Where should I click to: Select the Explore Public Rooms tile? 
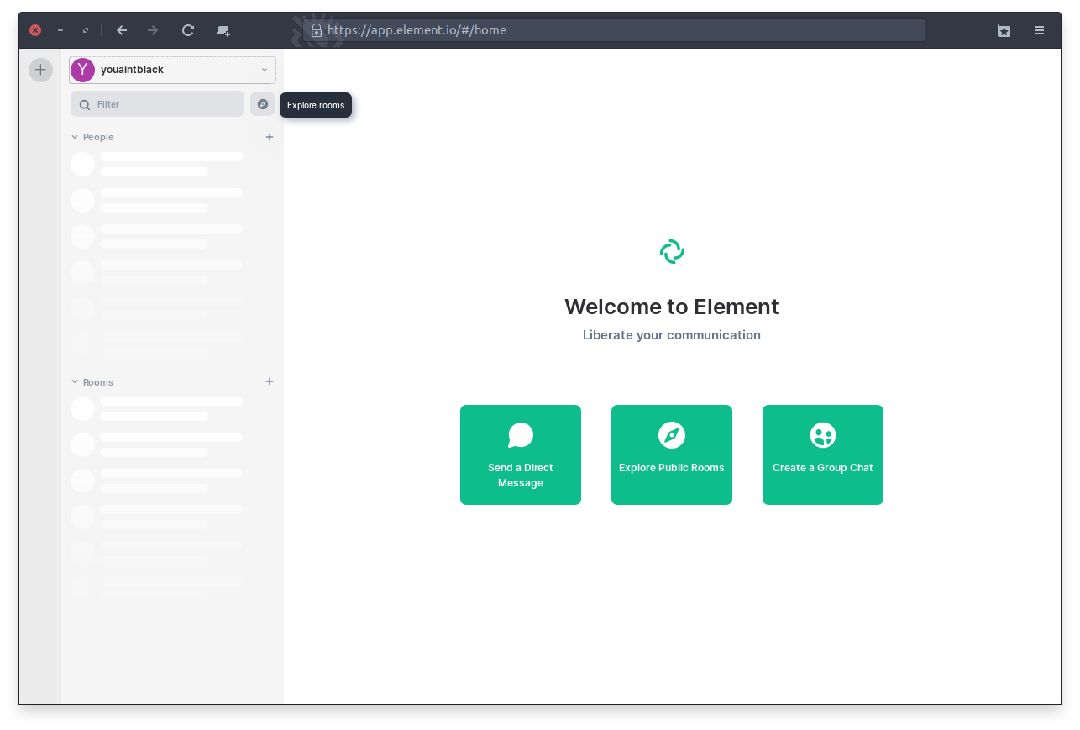pos(671,454)
